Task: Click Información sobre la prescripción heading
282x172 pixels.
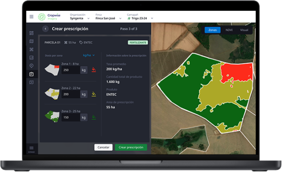Action: (x=126, y=56)
